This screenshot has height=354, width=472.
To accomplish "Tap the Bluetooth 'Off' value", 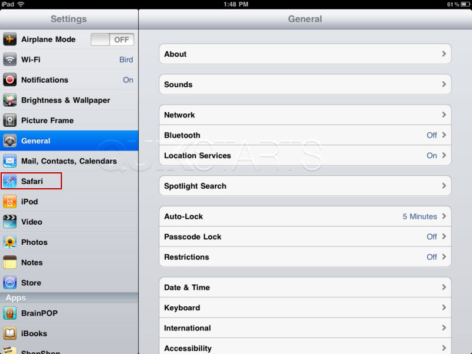I will point(432,135).
